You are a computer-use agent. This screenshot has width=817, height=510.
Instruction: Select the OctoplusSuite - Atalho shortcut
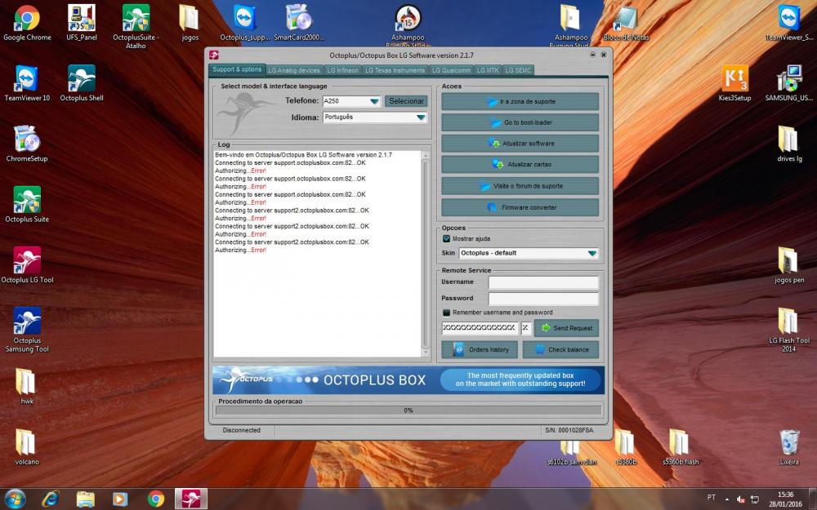pyautogui.click(x=136, y=27)
